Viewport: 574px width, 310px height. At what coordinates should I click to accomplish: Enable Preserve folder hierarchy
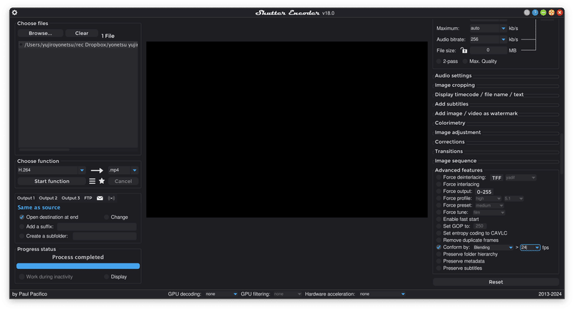click(438, 254)
